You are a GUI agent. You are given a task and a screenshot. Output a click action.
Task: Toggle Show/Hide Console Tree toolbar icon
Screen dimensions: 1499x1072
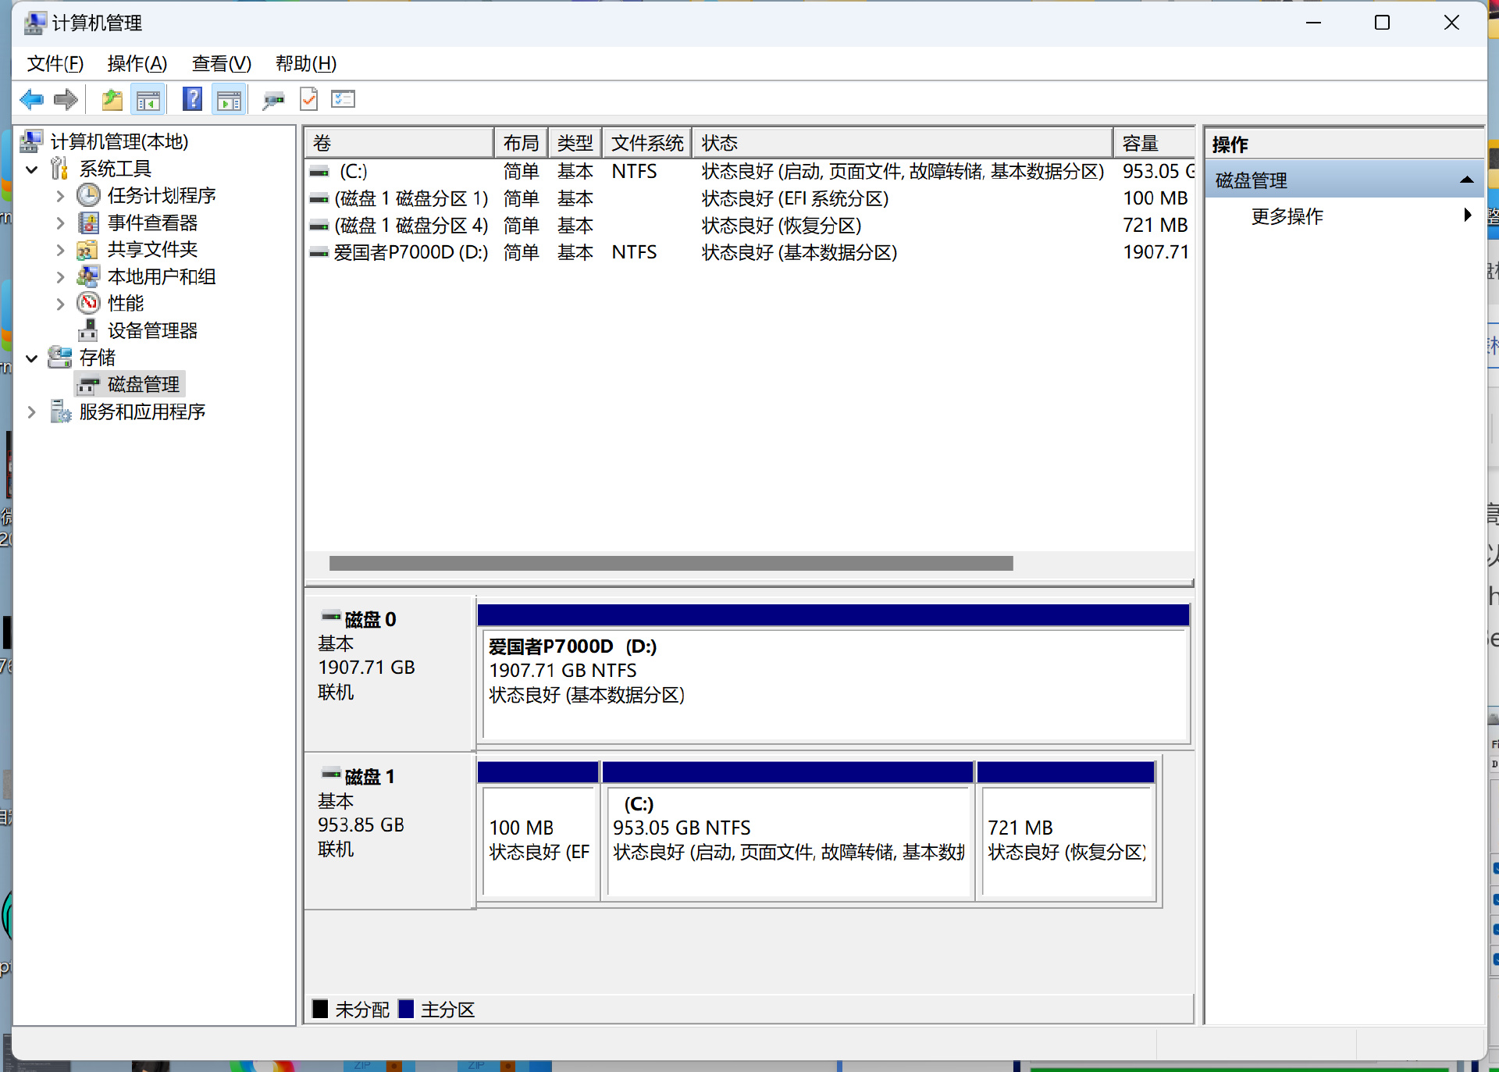148,99
